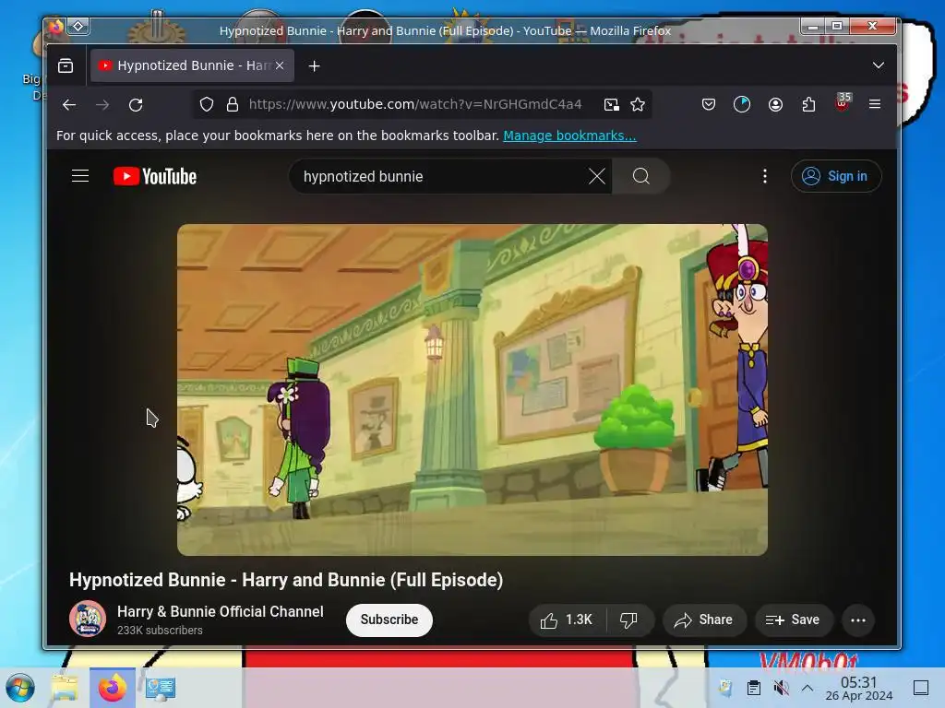Open Firefox View recent browsing icon

pos(66,65)
